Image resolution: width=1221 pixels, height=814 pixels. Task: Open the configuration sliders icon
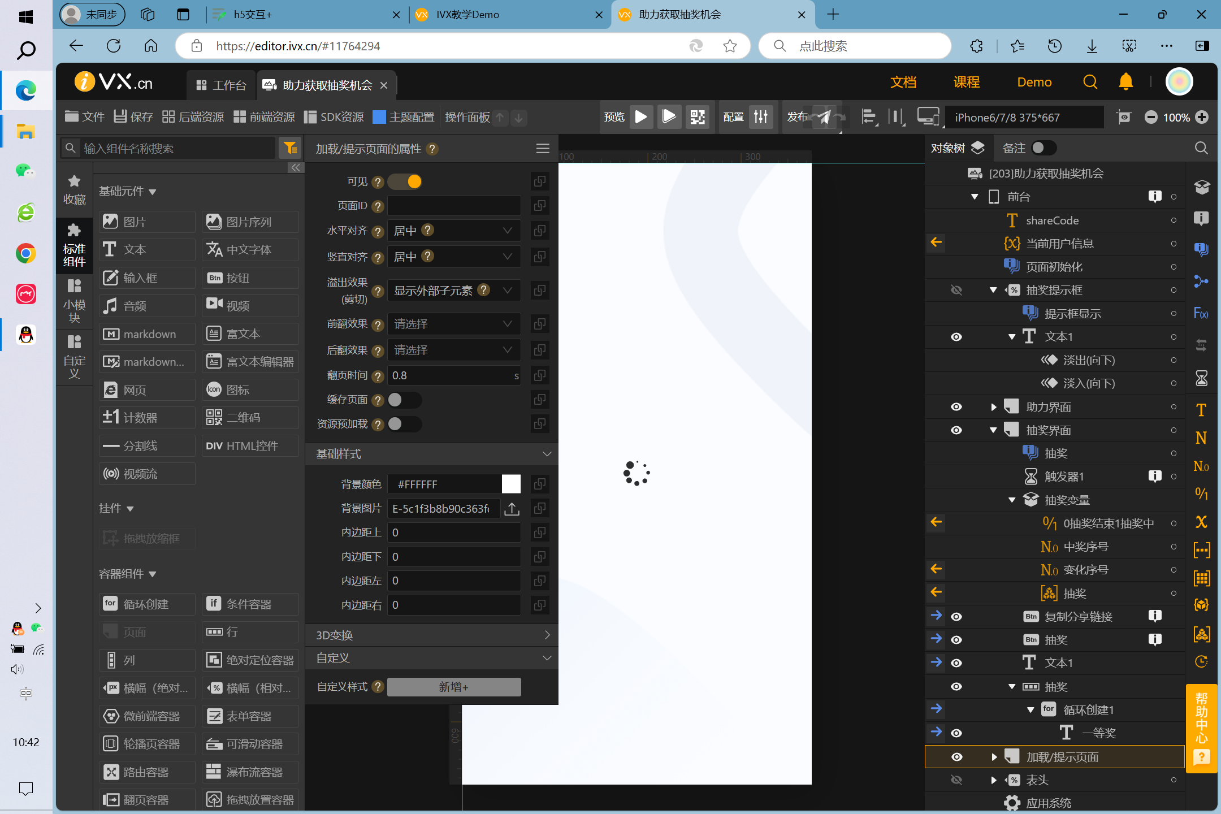[761, 117]
